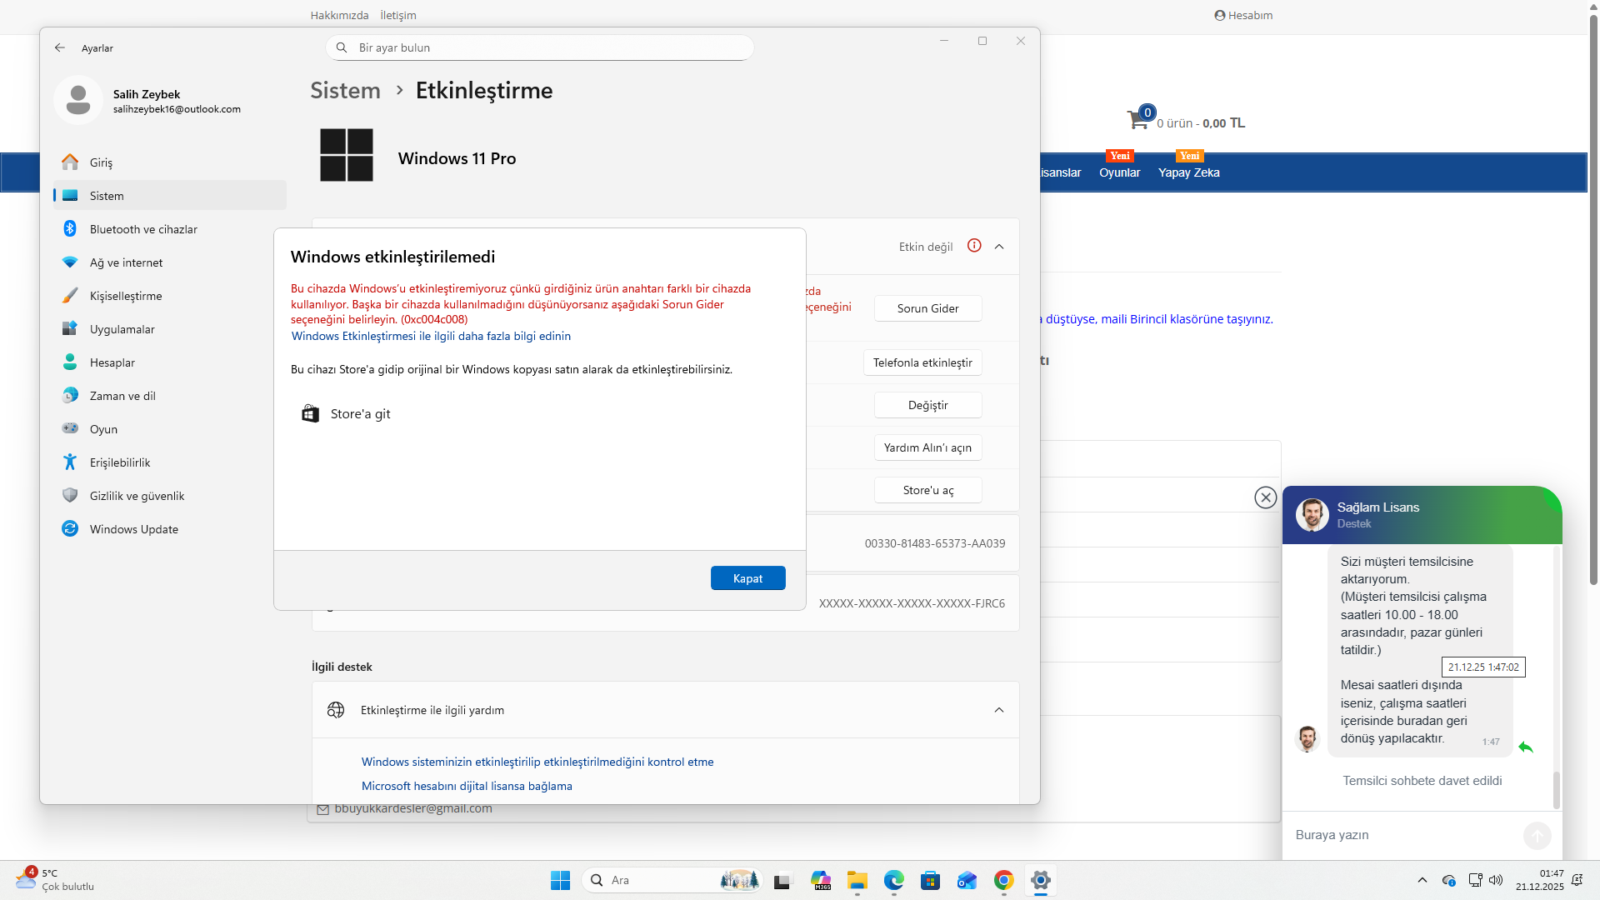
Task: Open Erişilebilirlik settings
Action: [x=170, y=462]
